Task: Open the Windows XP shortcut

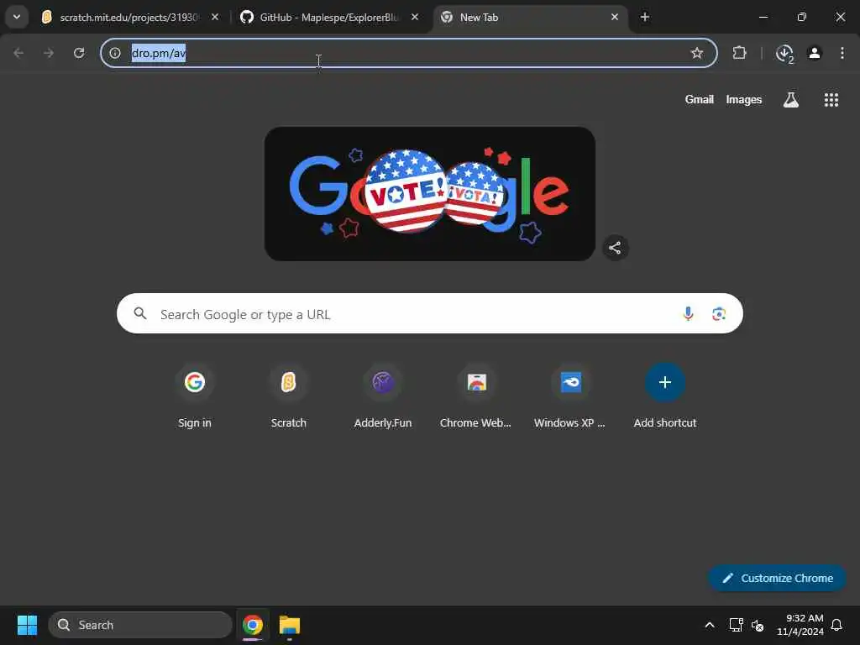Action: (570, 397)
